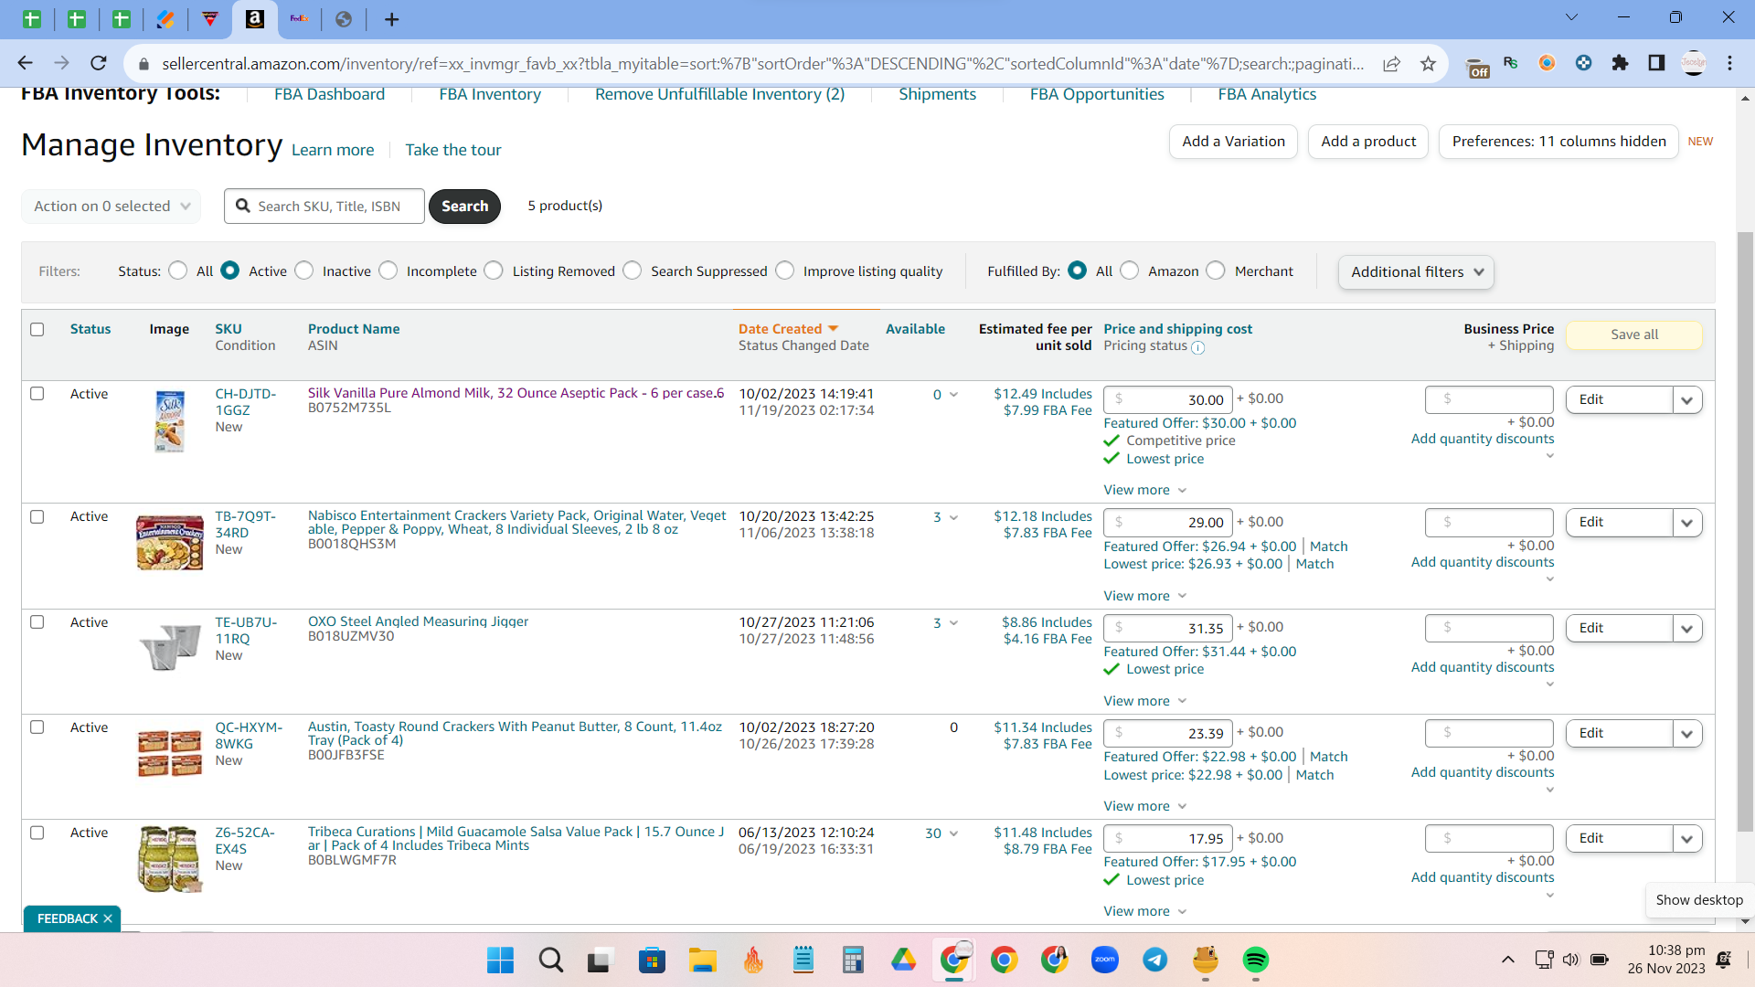
Task: Open Preferences: 11 columns hidden
Action: point(1558,142)
